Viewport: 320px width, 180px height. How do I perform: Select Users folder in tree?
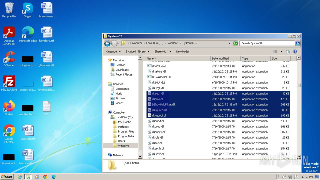(x=121, y=141)
